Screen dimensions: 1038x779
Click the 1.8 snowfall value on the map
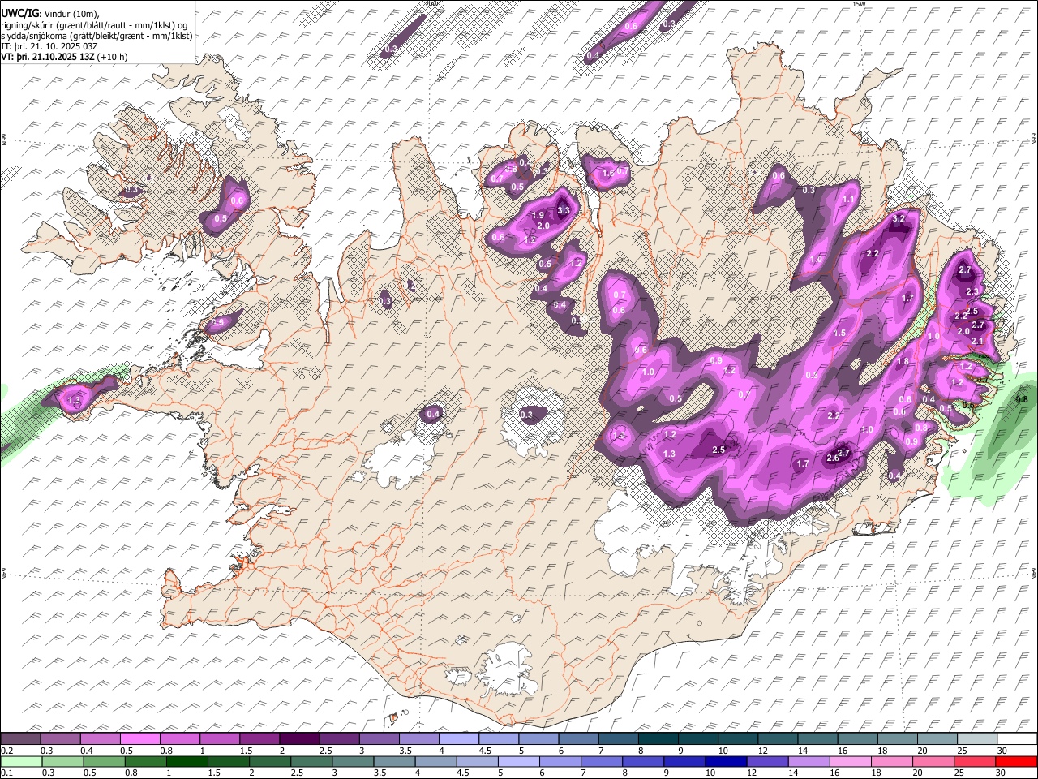[x=903, y=362]
